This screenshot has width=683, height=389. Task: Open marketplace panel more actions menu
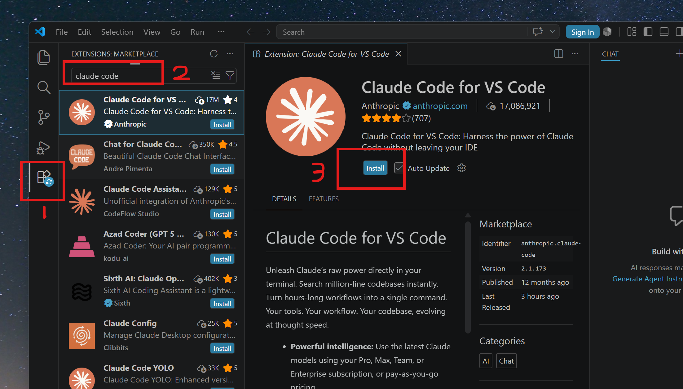[x=230, y=54]
